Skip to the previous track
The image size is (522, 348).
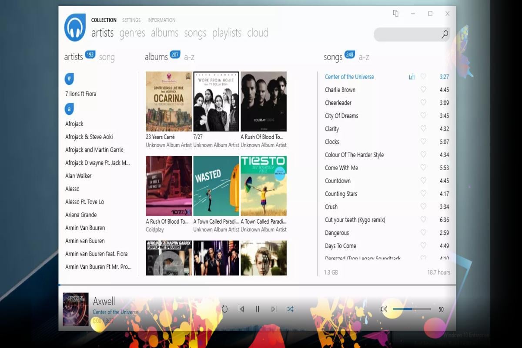(x=241, y=309)
